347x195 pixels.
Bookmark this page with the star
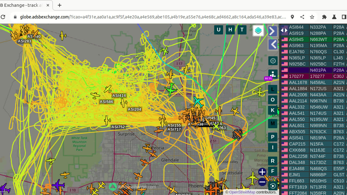click(x=312, y=17)
